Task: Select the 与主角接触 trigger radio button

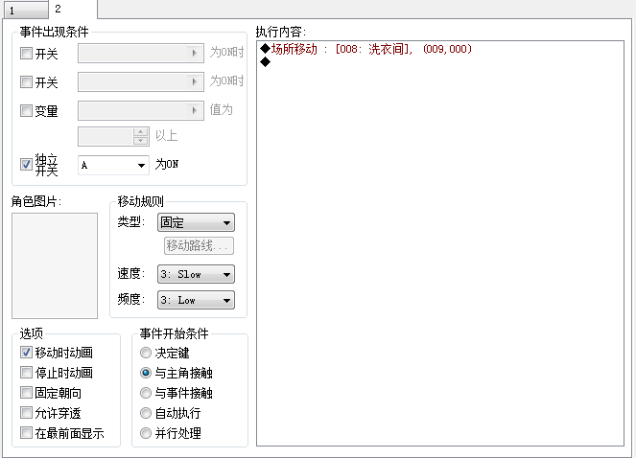Action: coord(146,373)
